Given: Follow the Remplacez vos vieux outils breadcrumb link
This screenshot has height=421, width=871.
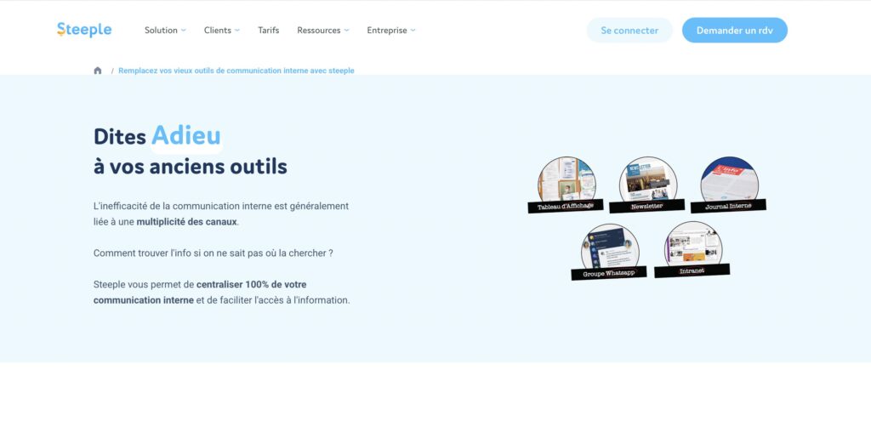Looking at the screenshot, I should [236, 71].
